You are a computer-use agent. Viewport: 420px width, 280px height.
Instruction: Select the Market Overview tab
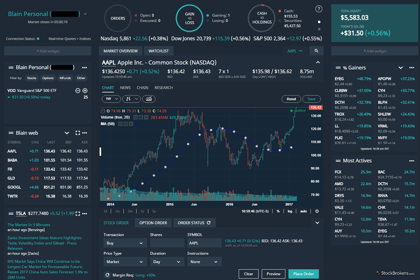point(121,51)
